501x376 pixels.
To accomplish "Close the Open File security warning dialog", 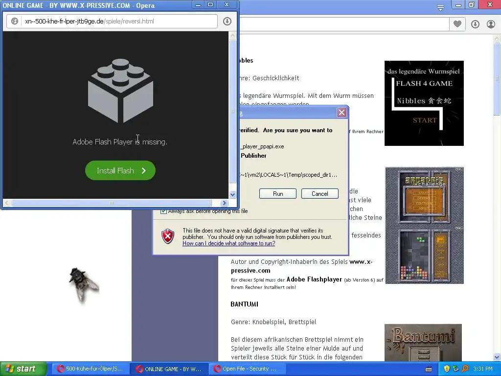I will pos(342,113).
